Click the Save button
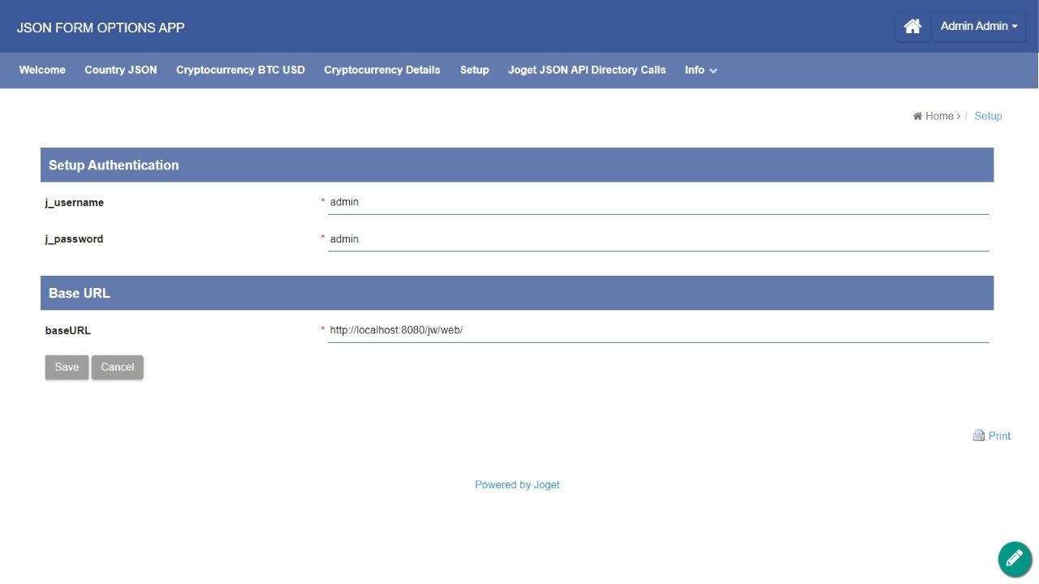 point(67,367)
